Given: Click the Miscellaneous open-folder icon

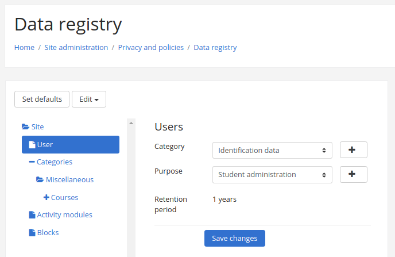Looking at the screenshot, I should point(40,180).
